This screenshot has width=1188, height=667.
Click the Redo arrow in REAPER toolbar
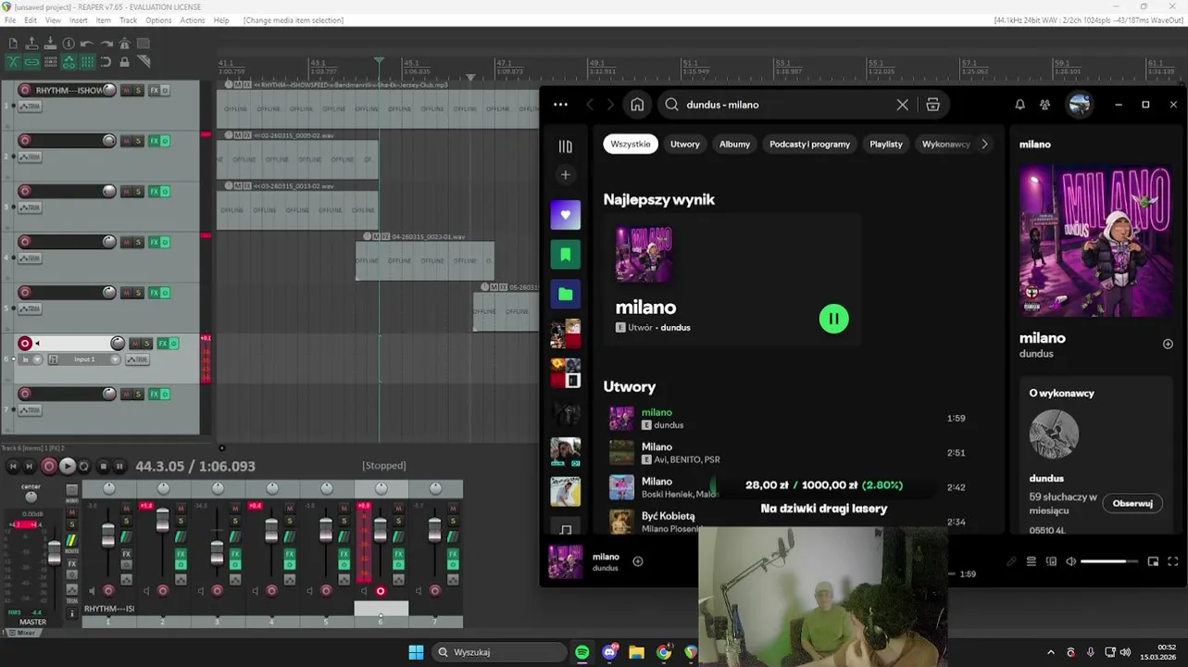pyautogui.click(x=106, y=44)
